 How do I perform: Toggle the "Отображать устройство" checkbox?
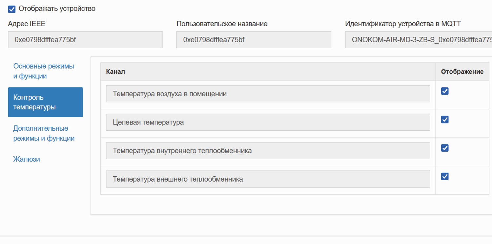coord(12,9)
